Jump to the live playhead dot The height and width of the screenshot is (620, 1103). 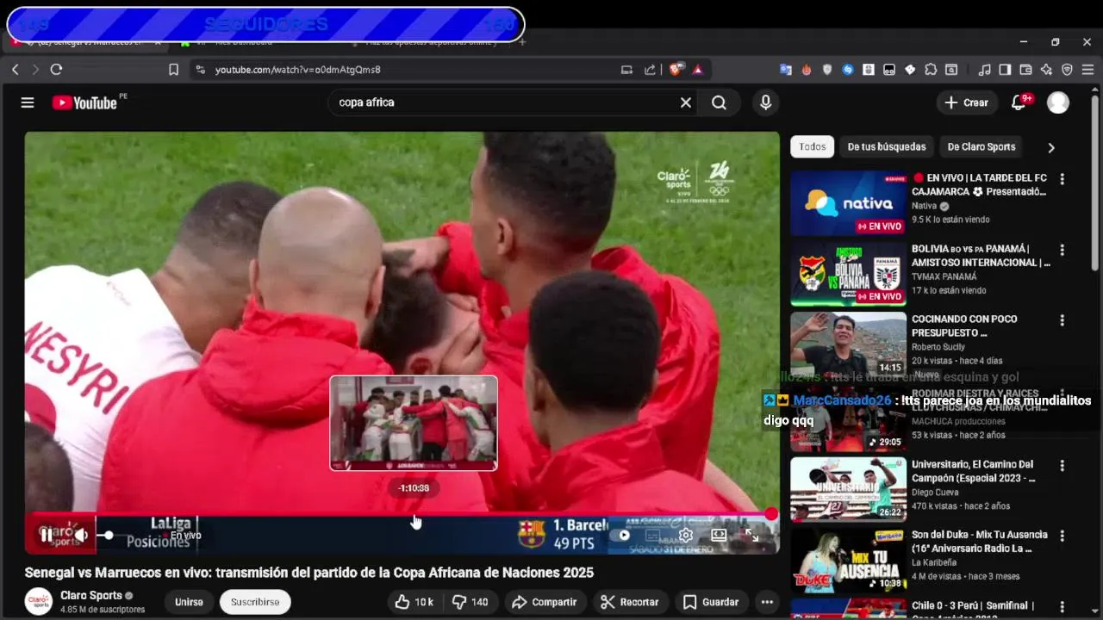771,514
